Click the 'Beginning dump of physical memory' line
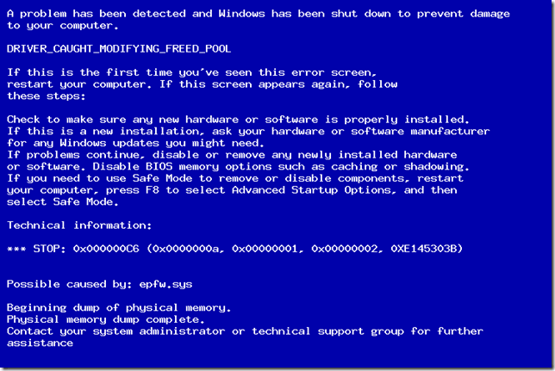Viewport: 555px width, 371px height. point(119,308)
